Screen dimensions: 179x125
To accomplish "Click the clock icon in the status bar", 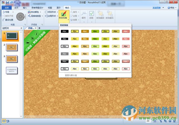I will pyautogui.click(x=170, y=121).
